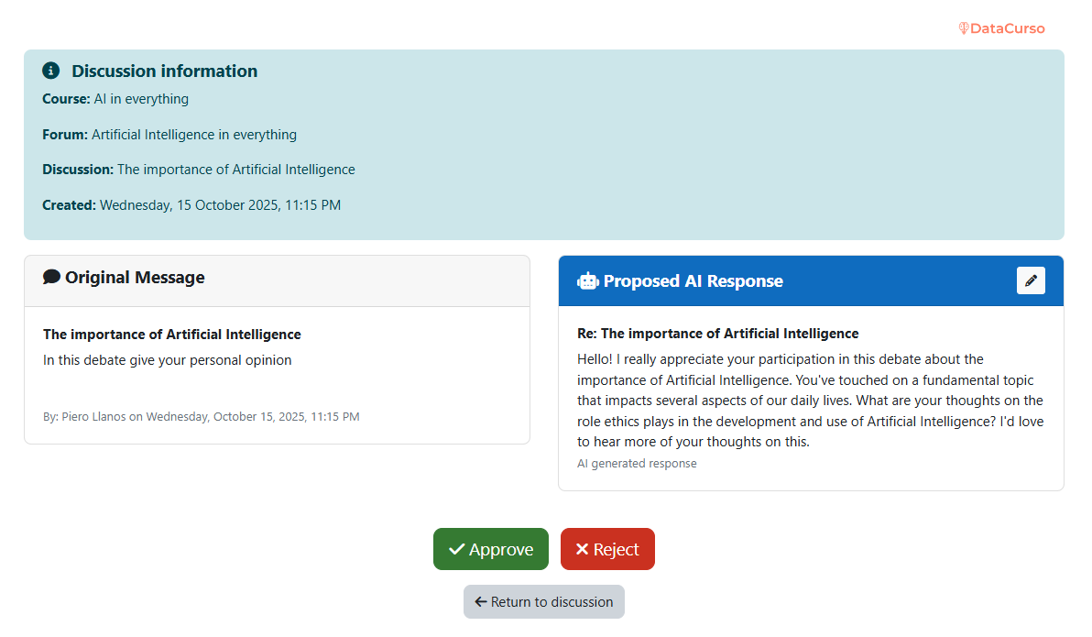Click the course name 'AI in everything'

[141, 99]
